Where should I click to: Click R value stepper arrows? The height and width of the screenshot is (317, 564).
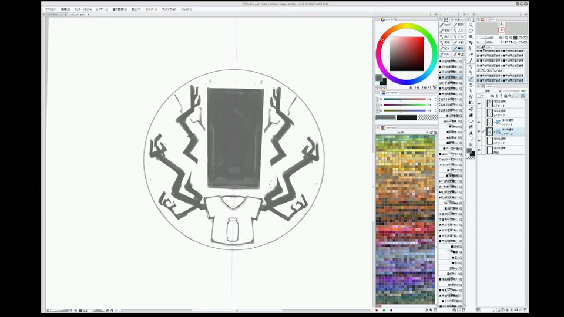[x=435, y=99]
